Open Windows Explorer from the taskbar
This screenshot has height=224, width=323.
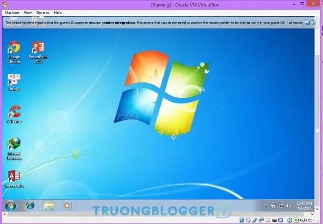49,206
